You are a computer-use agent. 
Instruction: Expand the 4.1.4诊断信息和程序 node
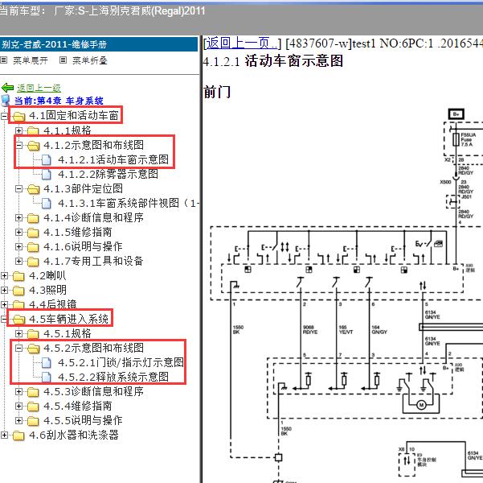[18, 218]
